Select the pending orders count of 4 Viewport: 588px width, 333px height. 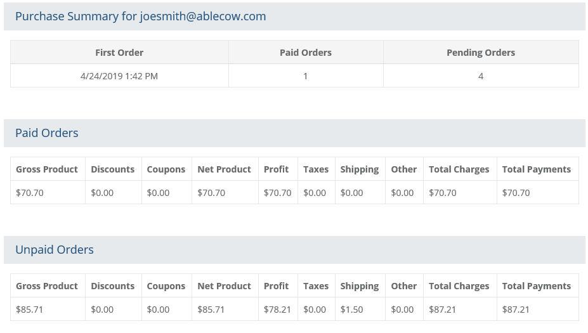481,76
